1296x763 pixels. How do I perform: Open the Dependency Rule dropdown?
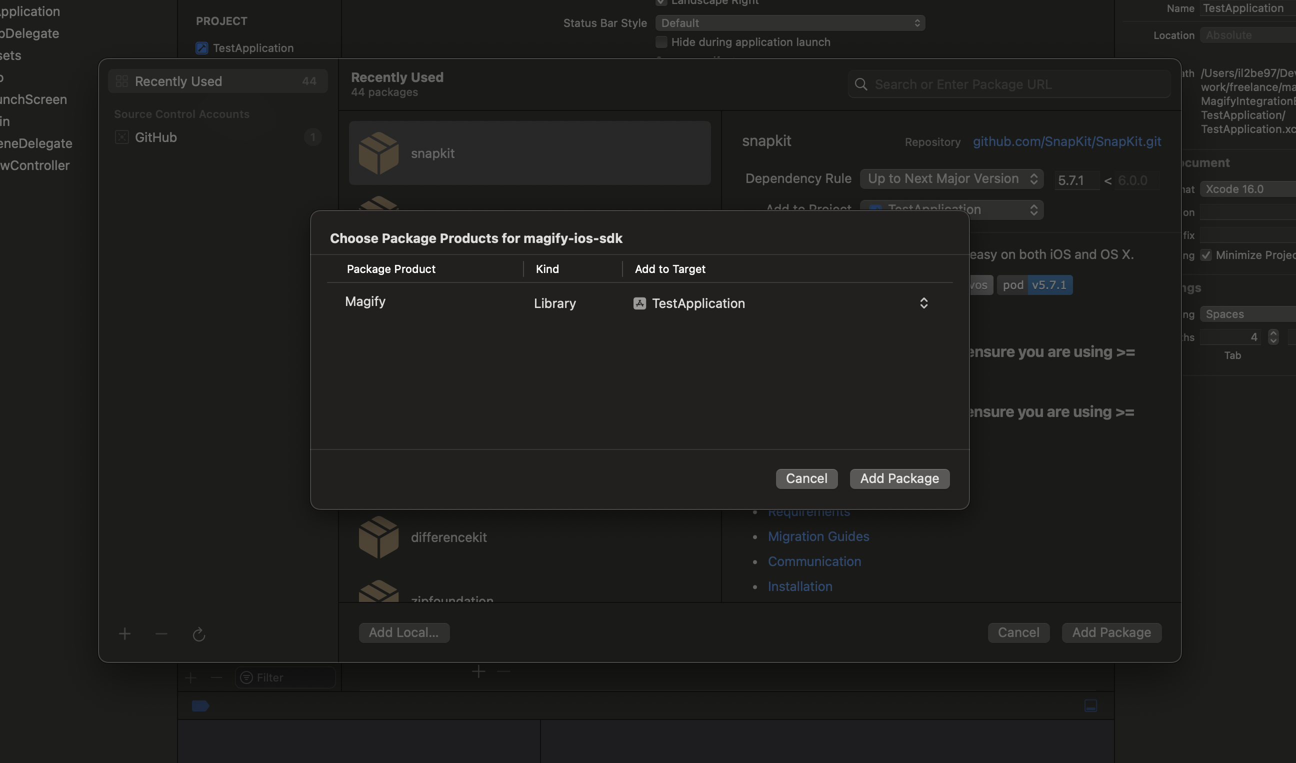click(x=951, y=179)
